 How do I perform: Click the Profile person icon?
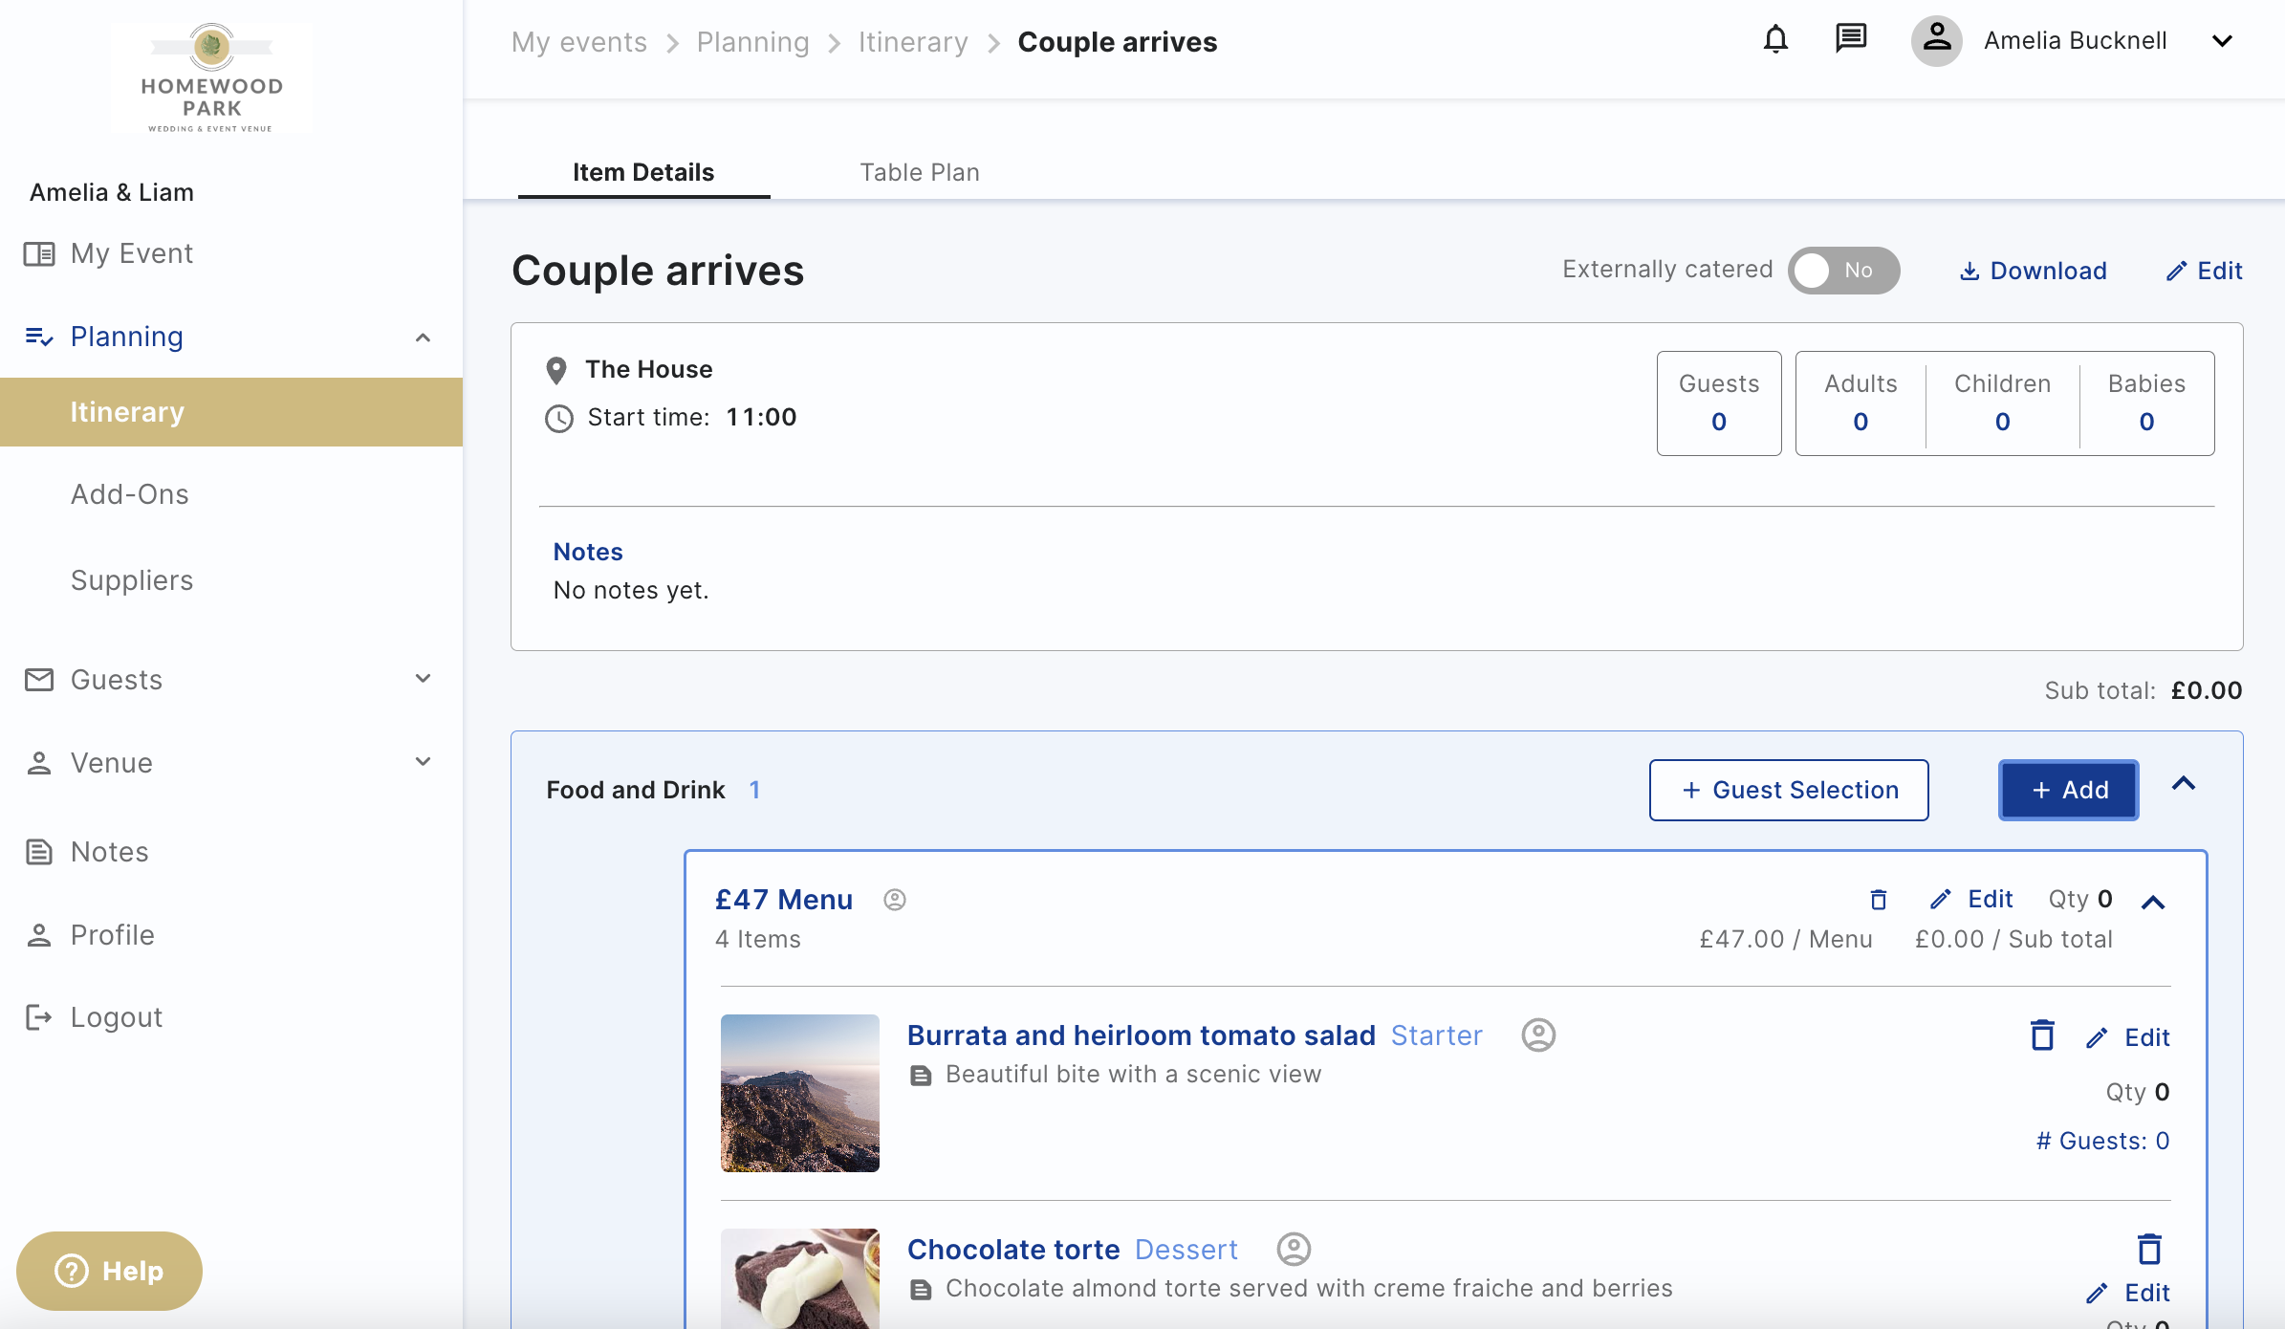click(39, 935)
